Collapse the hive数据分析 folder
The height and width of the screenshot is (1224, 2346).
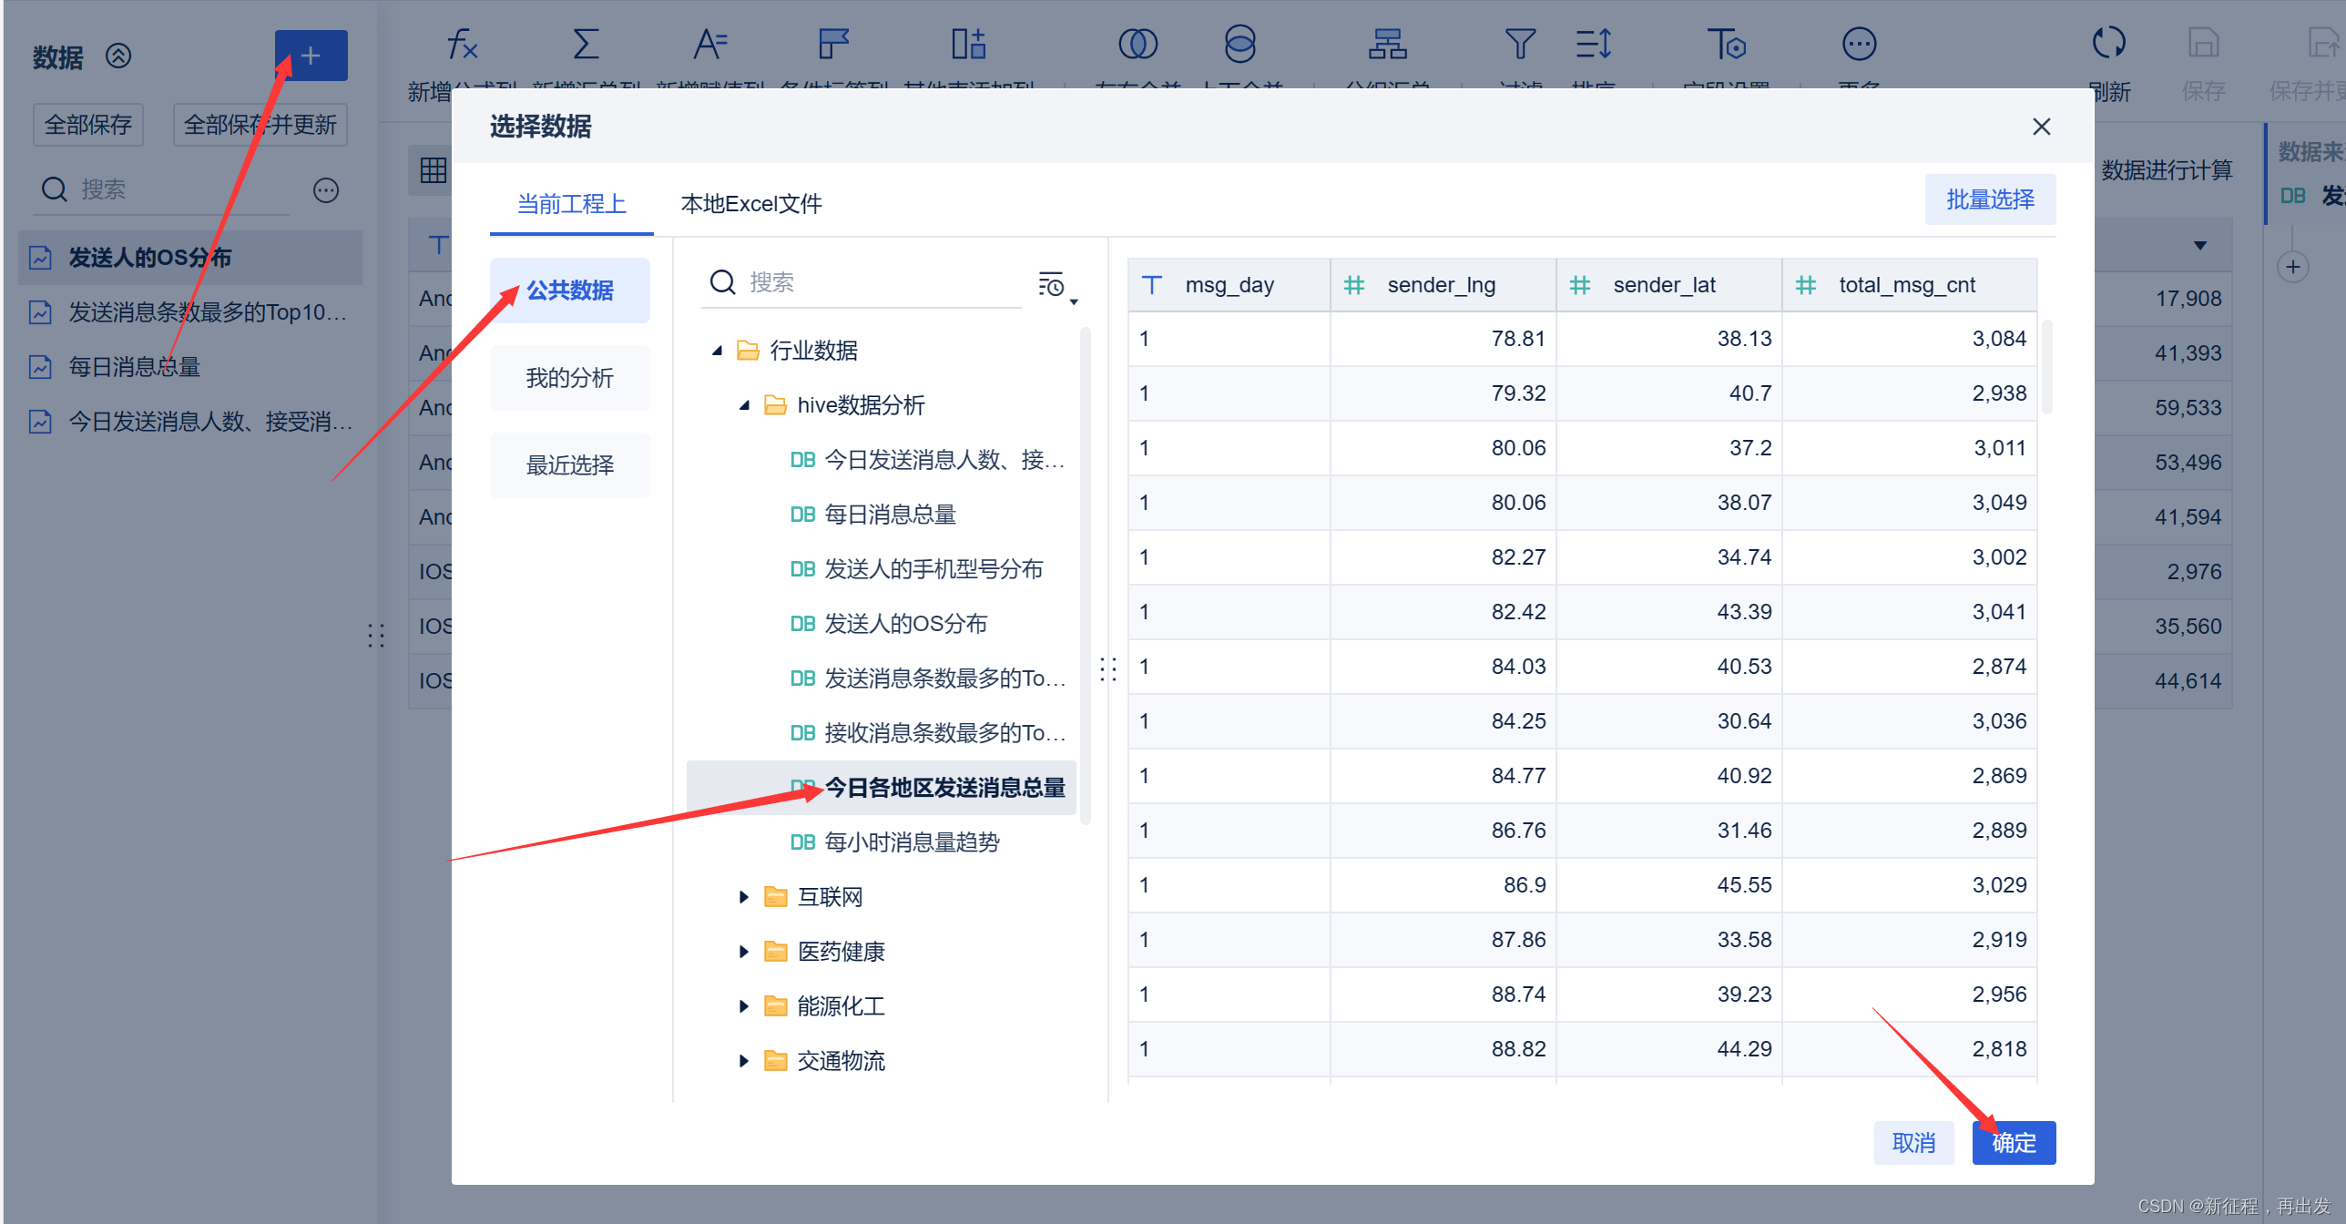pyautogui.click(x=744, y=405)
